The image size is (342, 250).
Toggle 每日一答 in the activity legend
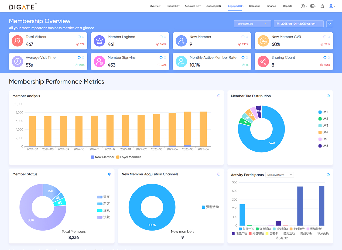pyautogui.click(x=246, y=229)
